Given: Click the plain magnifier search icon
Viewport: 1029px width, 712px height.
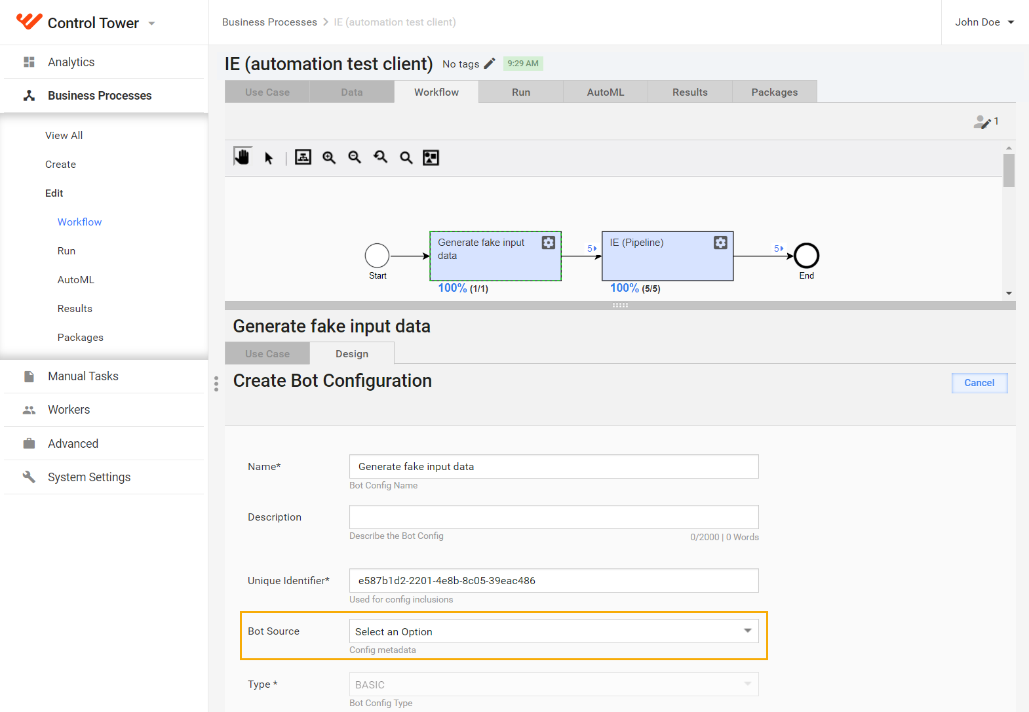Looking at the screenshot, I should (x=406, y=157).
